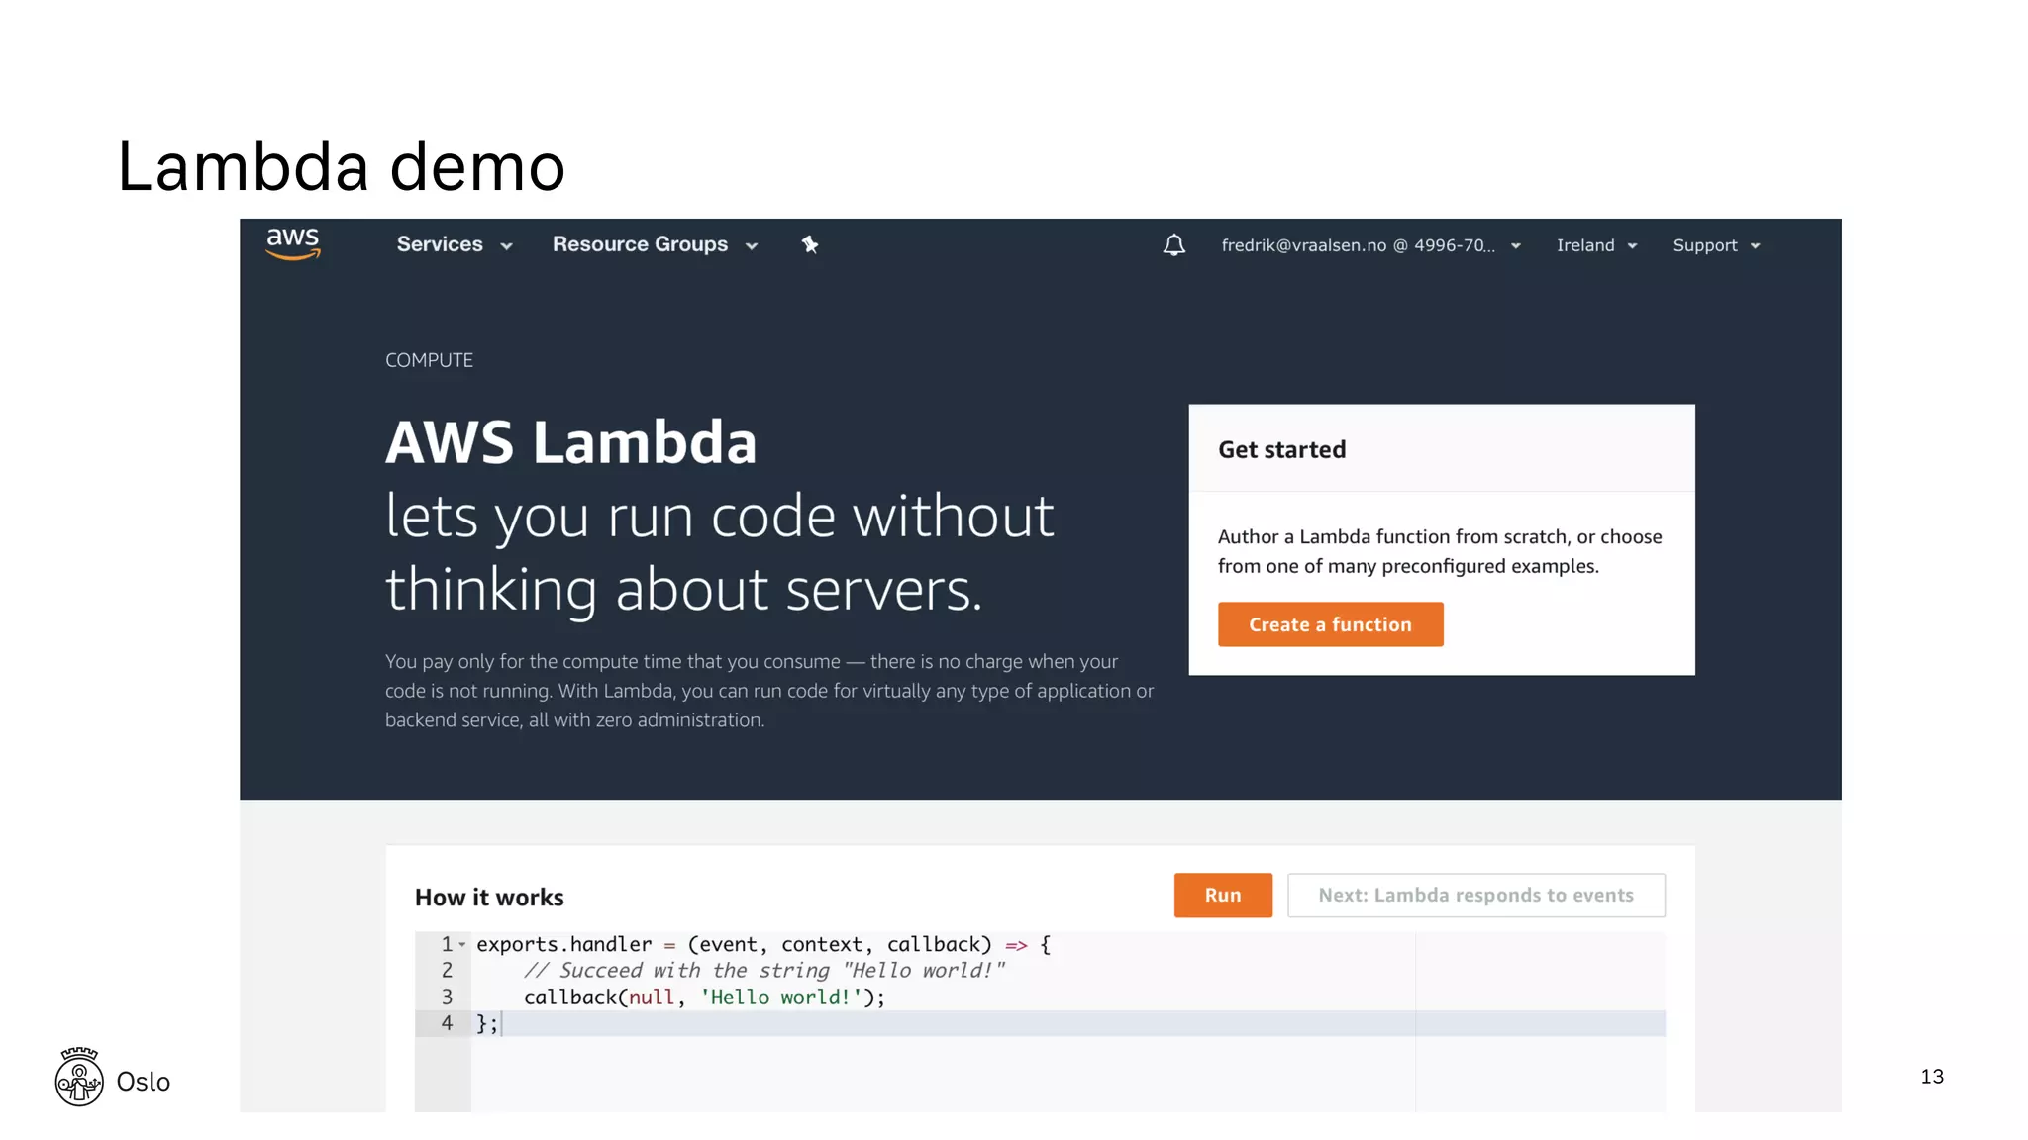Click code line 3 with callback(null
Viewport: 2028px width, 1140px height.
pos(704,997)
